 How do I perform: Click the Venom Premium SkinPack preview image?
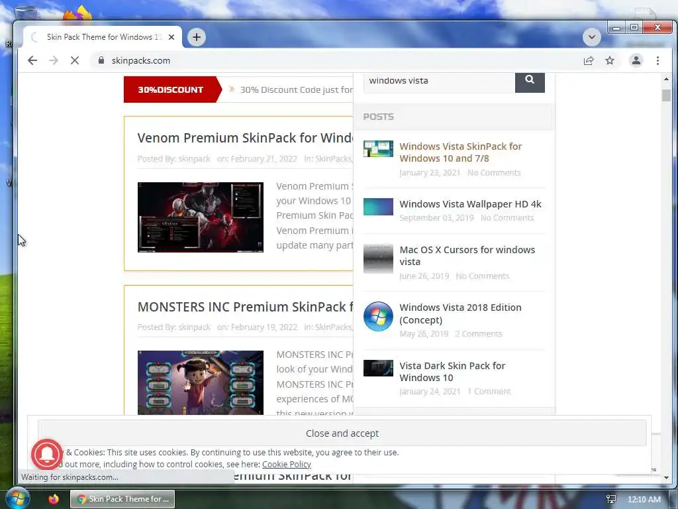(200, 217)
